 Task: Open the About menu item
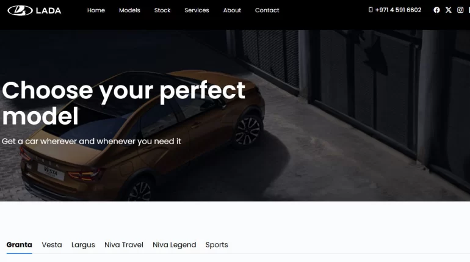(x=232, y=10)
